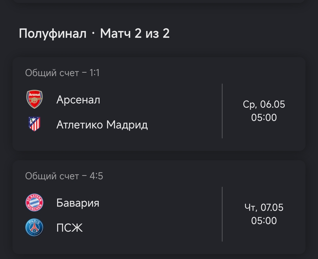This screenshot has width=318, height=259.
Task: Tap the divider line in Arsenal match card
Action: 222,111
